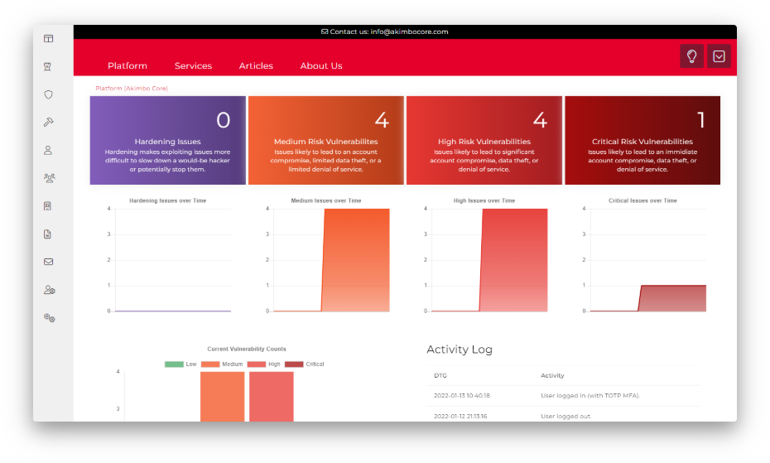Toggle the Medium legend swatch
This screenshot has height=463, width=770.
pos(210,364)
